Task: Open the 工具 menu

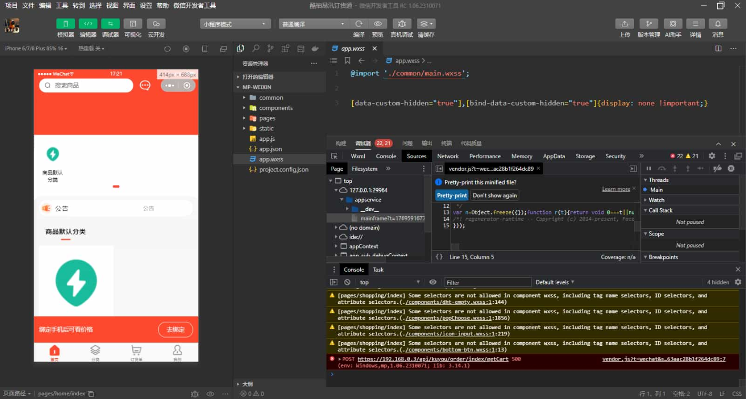Action: click(62, 5)
